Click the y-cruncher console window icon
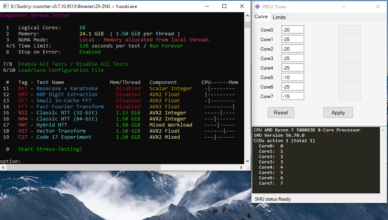Viewport: 388px width, 220px height. click(x=6, y=6)
